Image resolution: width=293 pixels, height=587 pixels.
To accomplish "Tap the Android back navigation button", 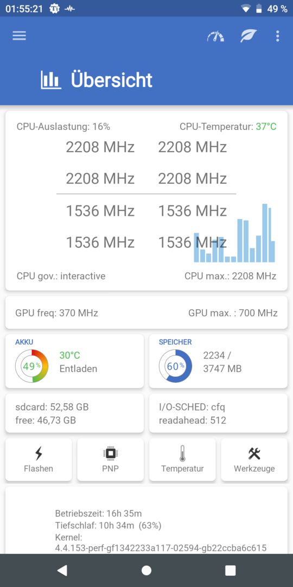I will point(62,570).
